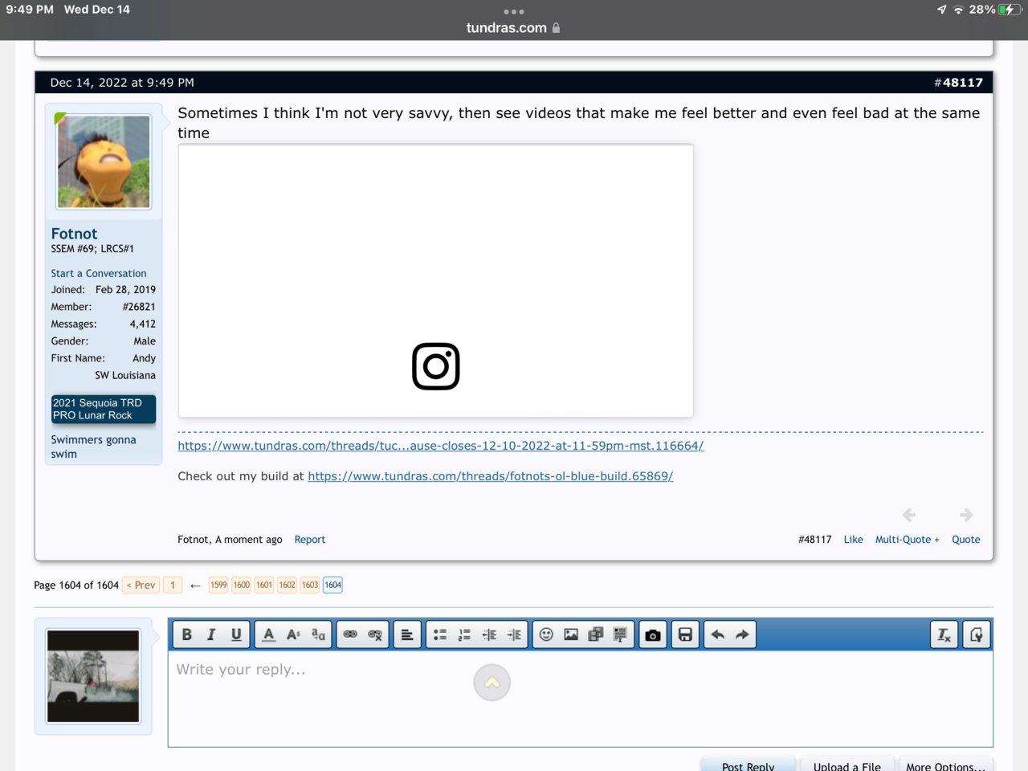Click the Post Reply button
The height and width of the screenshot is (771, 1028).
(x=749, y=765)
